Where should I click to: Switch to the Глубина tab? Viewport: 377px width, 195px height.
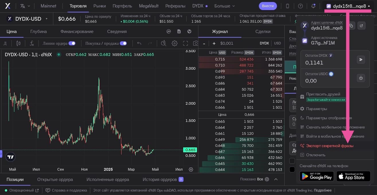38,32
